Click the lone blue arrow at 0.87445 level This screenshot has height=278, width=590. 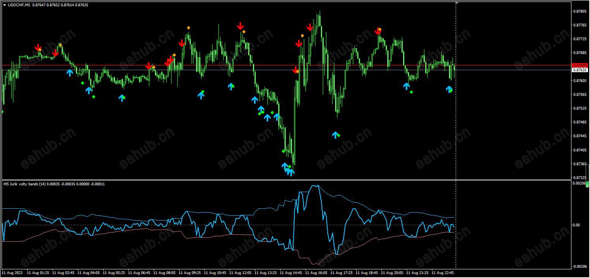click(x=335, y=135)
